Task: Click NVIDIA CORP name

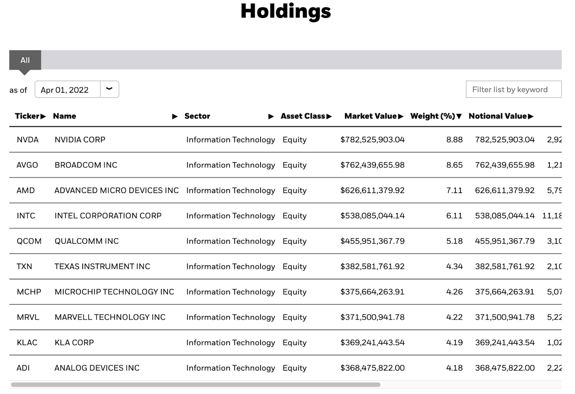Action: (x=80, y=140)
